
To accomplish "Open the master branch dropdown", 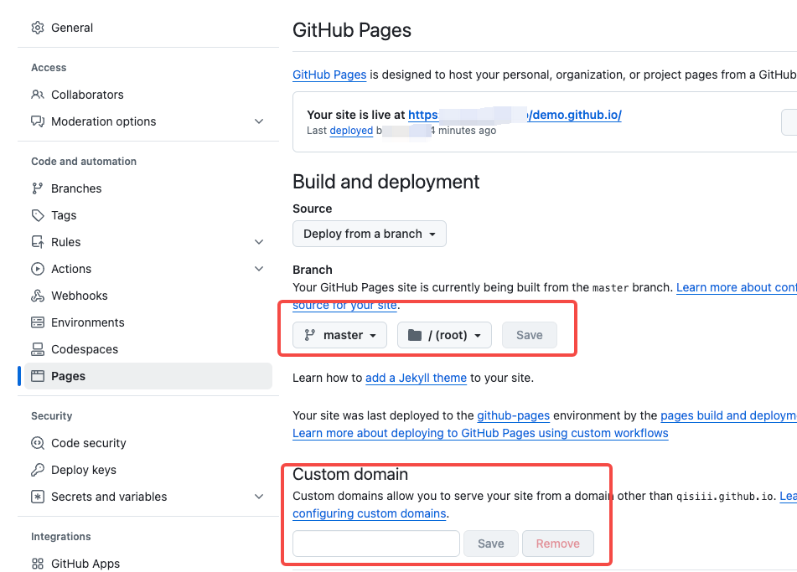I will tap(339, 335).
